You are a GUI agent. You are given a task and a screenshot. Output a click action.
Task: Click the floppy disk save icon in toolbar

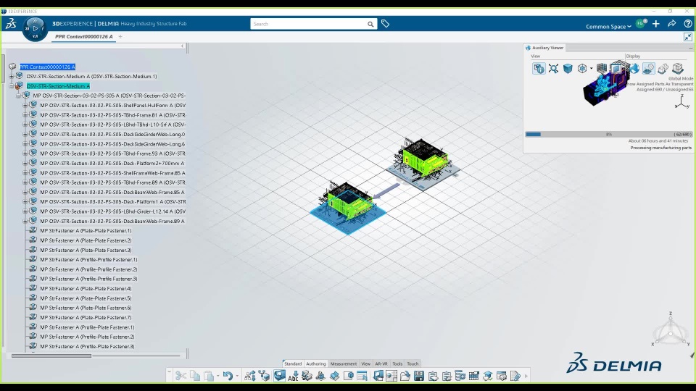pos(419,376)
